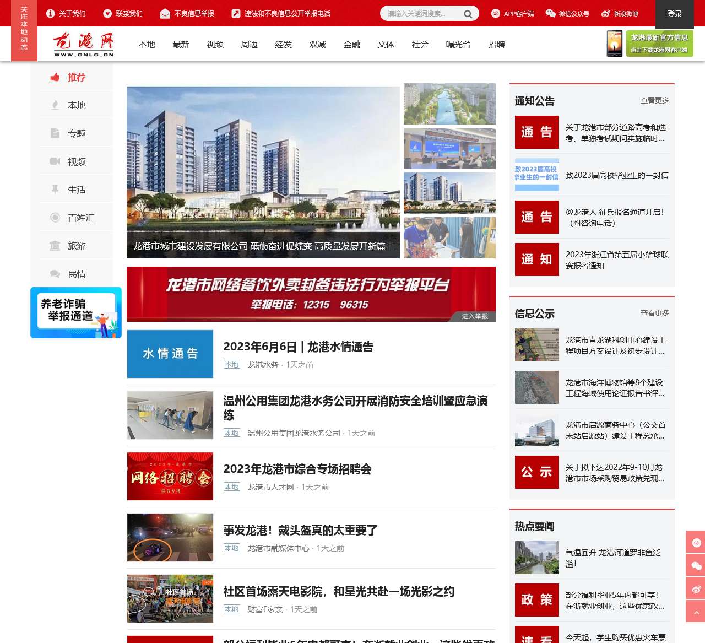705x643 pixels.
Task: Click the 本地 tag under 水情通告 article
Action: click(x=232, y=365)
